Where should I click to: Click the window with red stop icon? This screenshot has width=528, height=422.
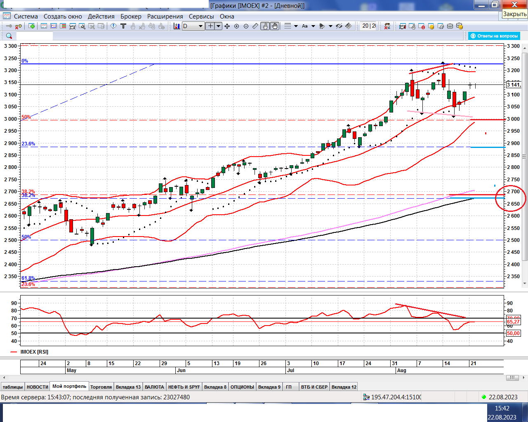pyautogui.click(x=422, y=26)
